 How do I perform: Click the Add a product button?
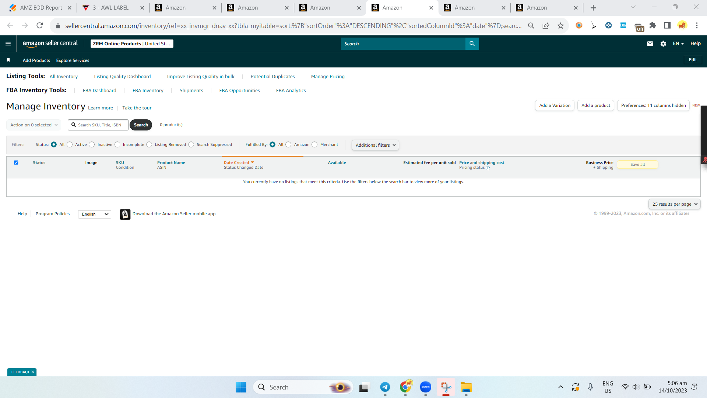coord(596,105)
